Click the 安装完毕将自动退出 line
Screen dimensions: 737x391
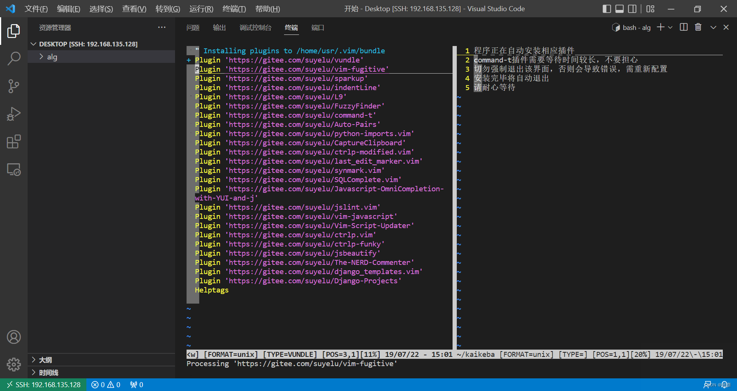(x=511, y=78)
